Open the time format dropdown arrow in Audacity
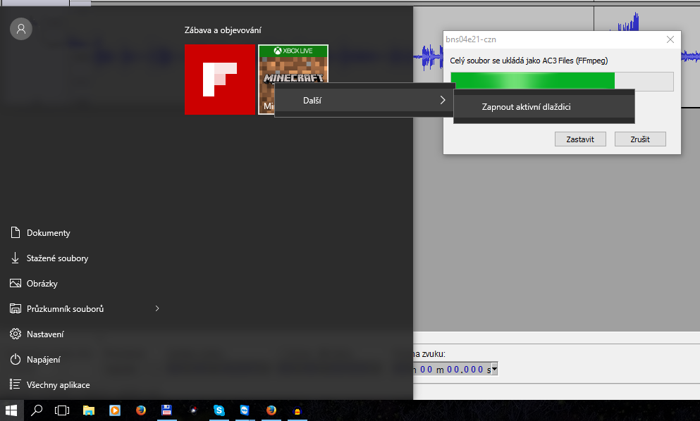Viewport: 700px width, 421px height. [x=494, y=370]
